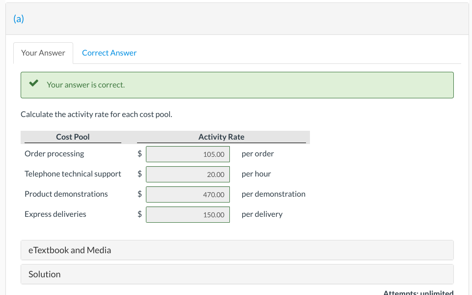Click the Activity Rate column header
This screenshot has height=295, width=472.
tap(221, 137)
